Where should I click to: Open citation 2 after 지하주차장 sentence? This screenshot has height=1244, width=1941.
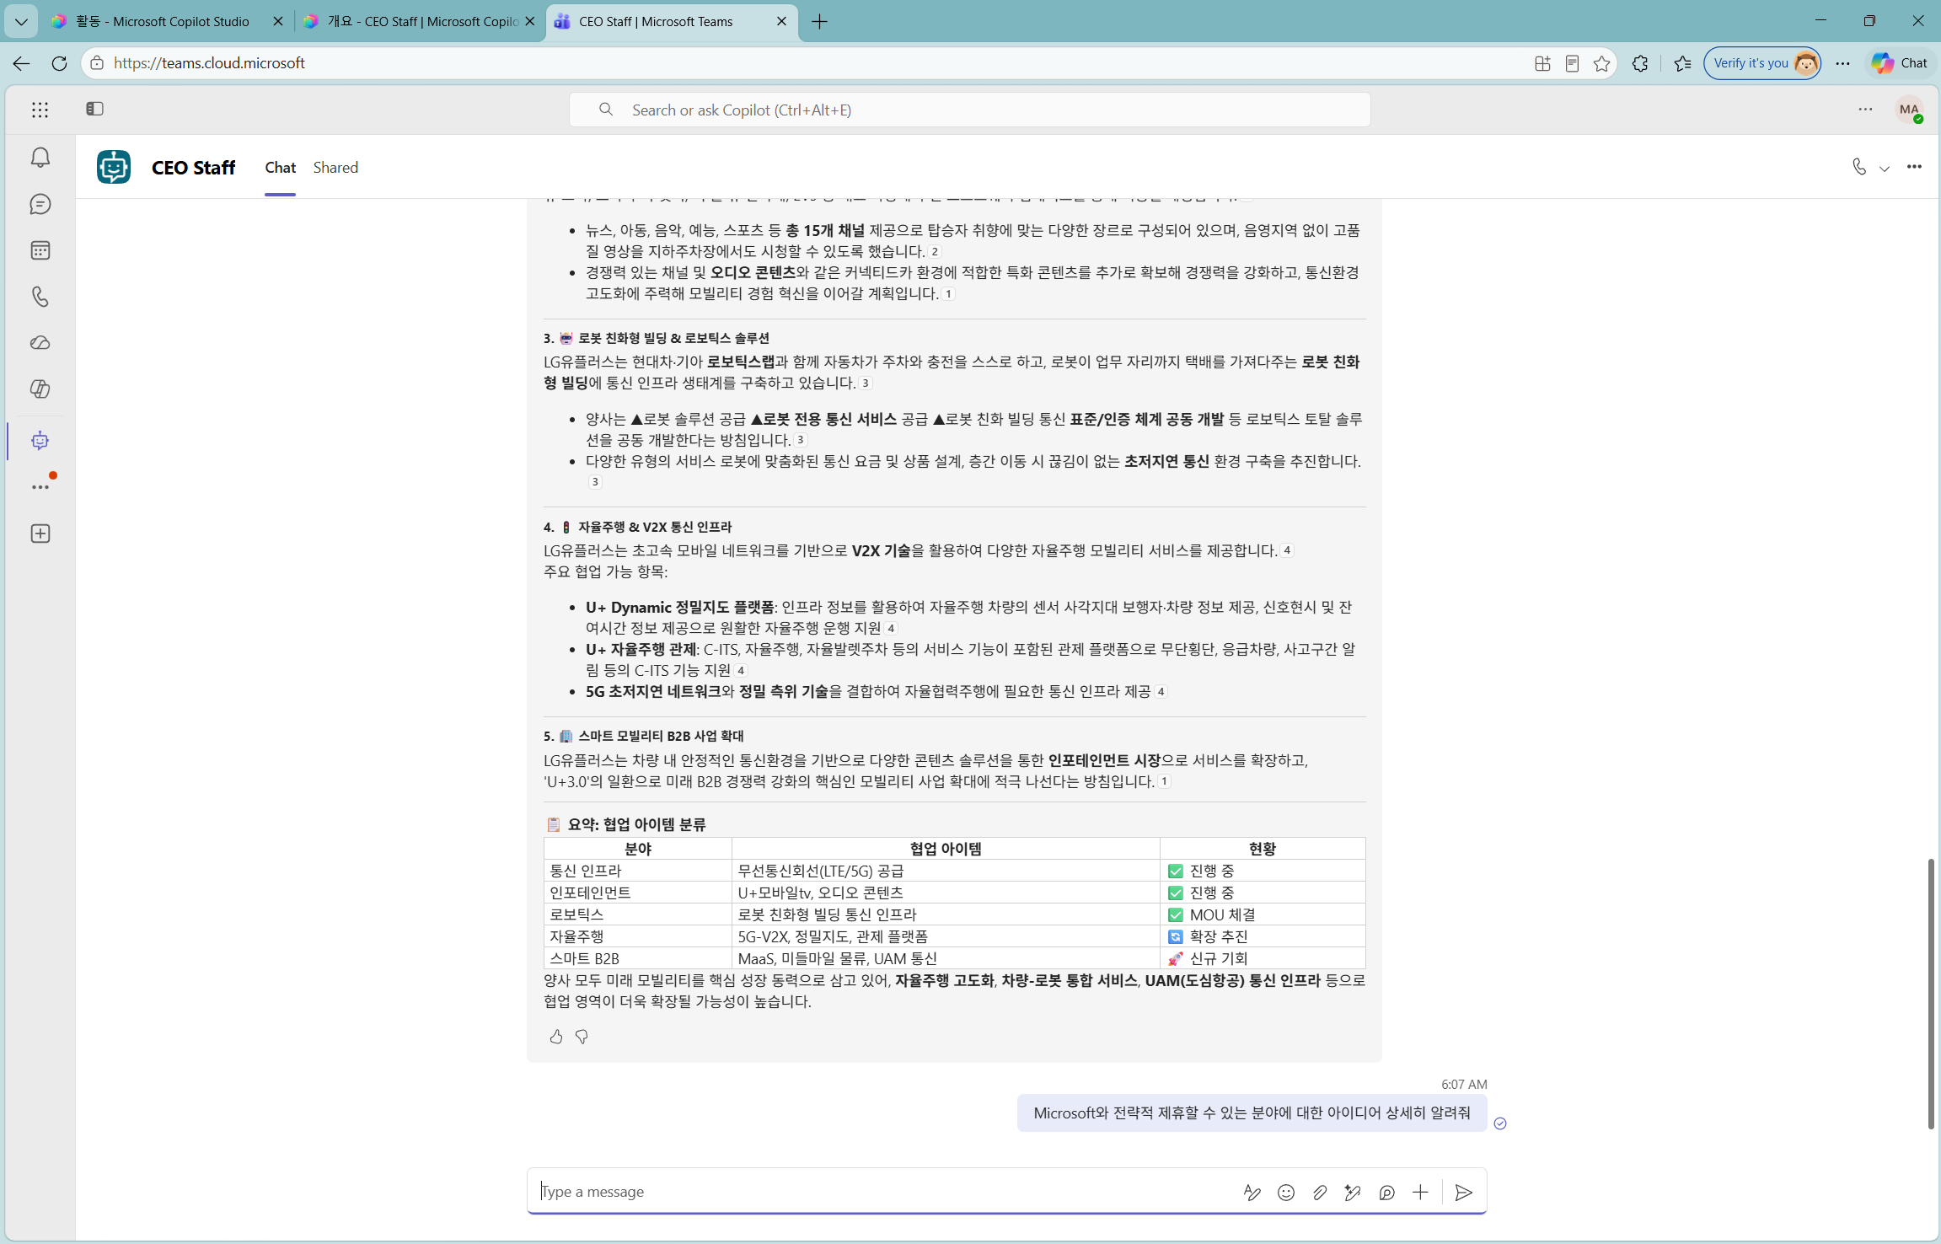pyautogui.click(x=935, y=251)
